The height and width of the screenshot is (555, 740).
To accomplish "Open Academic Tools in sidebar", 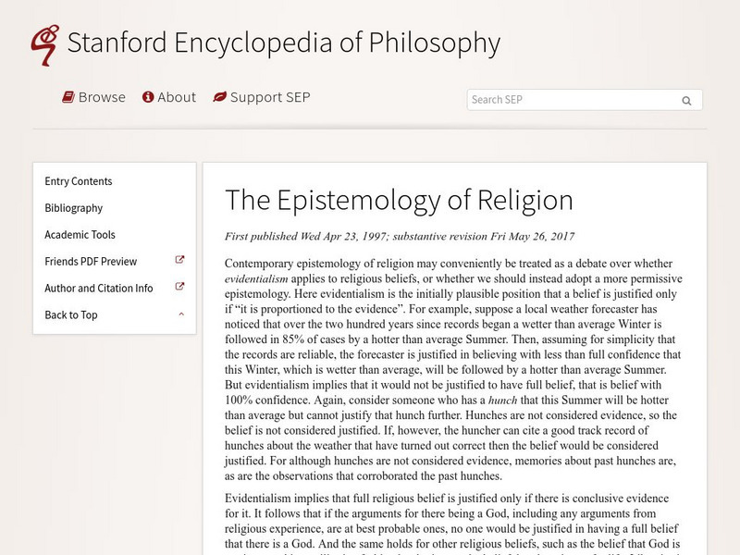I will click(80, 235).
